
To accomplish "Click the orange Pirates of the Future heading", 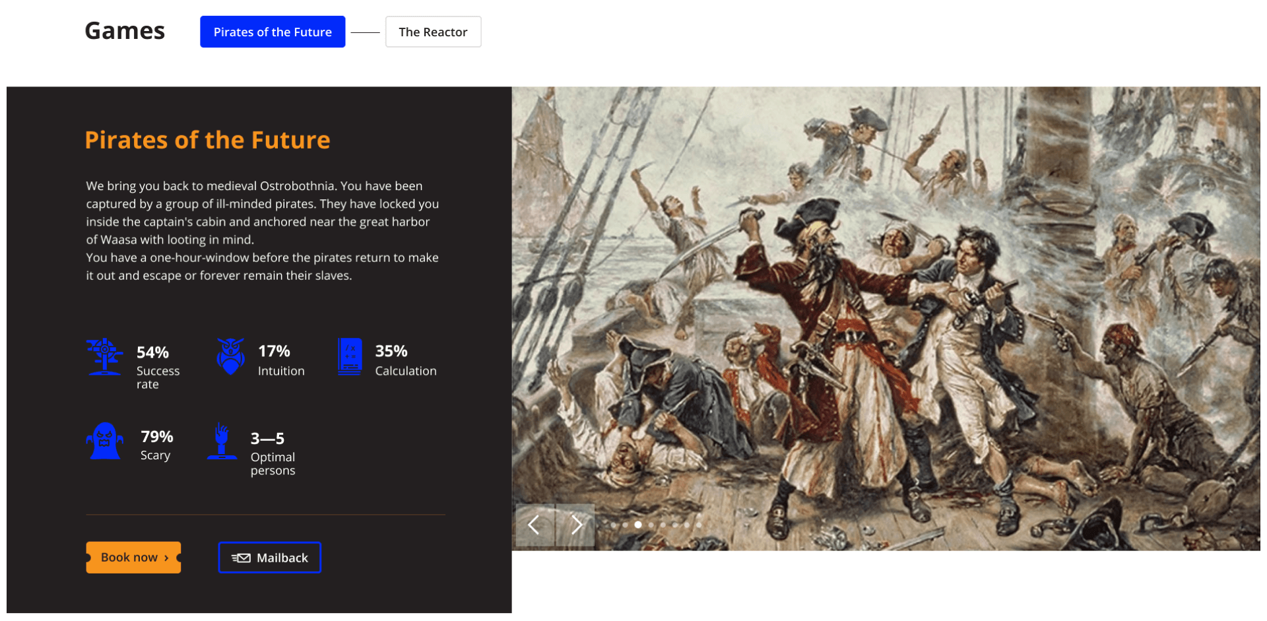I will point(207,140).
